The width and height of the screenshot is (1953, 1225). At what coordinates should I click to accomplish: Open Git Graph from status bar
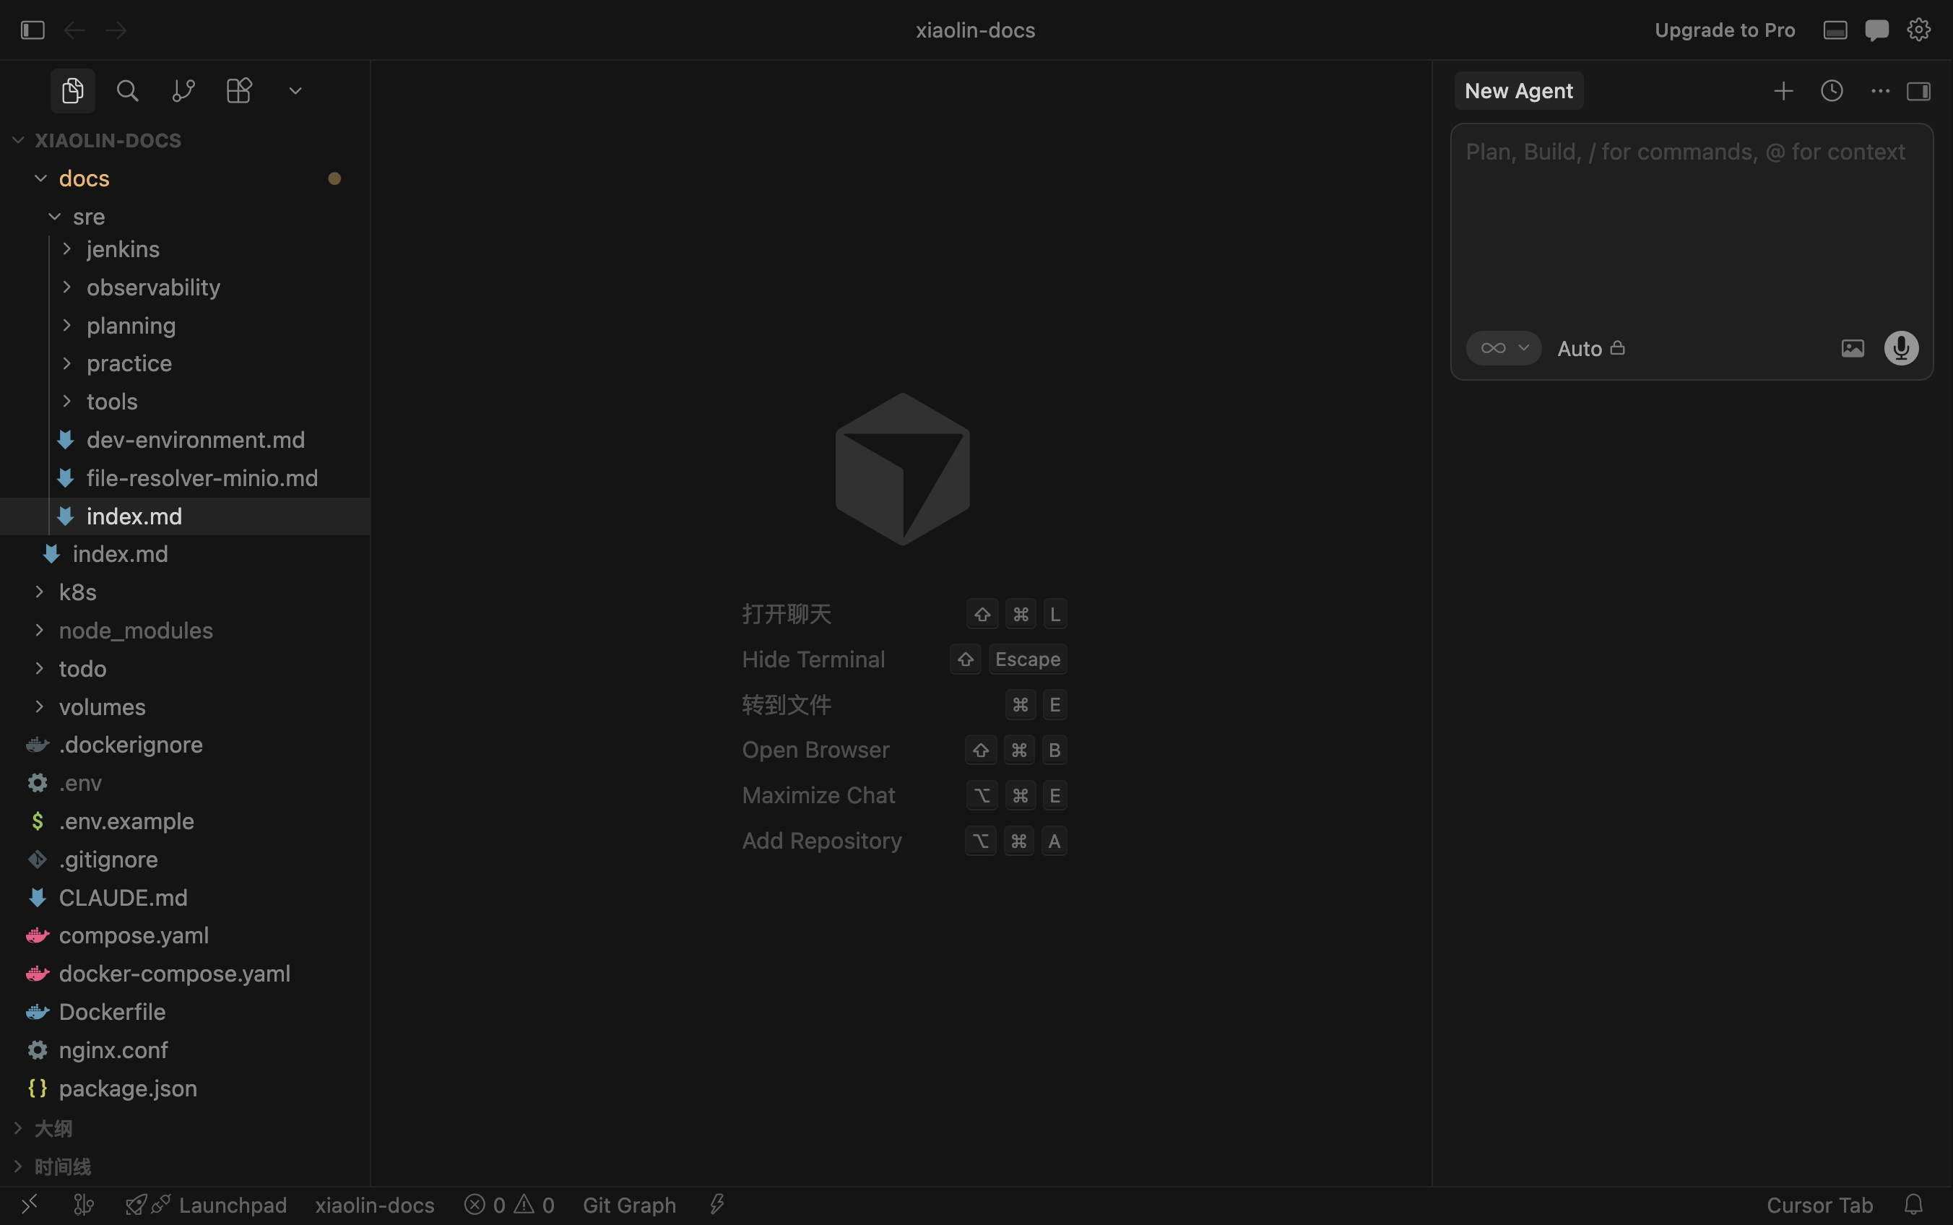[x=629, y=1205]
